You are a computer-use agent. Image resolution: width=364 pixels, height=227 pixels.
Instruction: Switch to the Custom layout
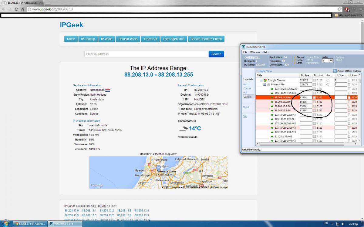pos(248,97)
